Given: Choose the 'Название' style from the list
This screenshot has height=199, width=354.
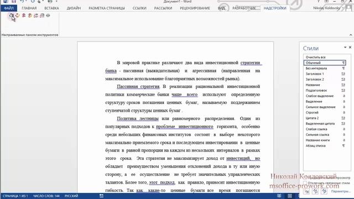Looking at the screenshot, I should pyautogui.click(x=325, y=85).
